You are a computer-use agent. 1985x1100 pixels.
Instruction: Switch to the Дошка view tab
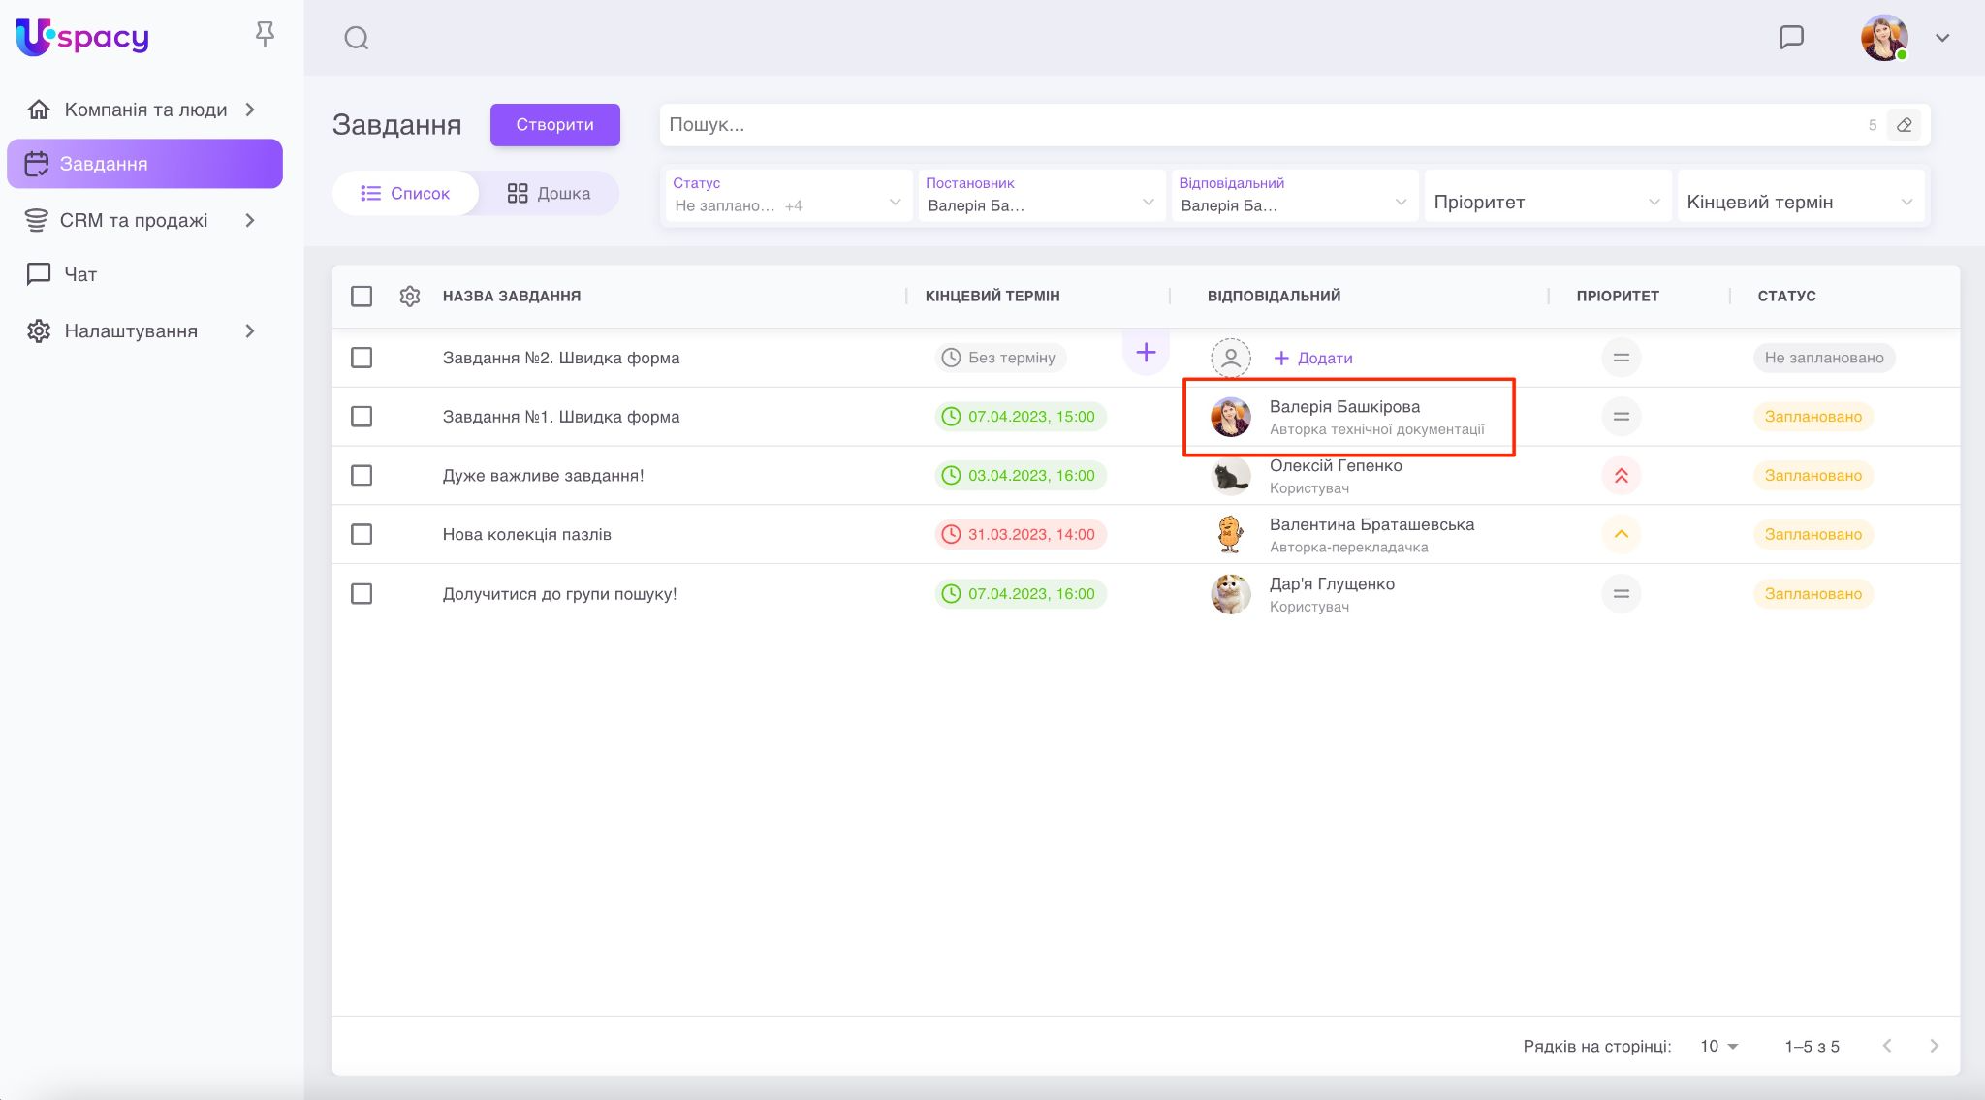coord(549,194)
